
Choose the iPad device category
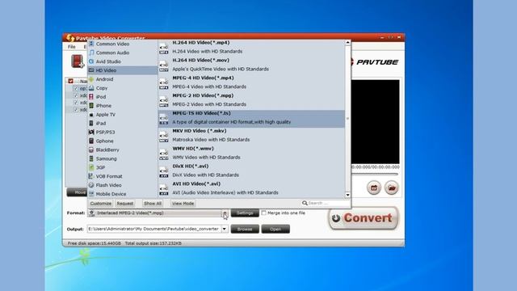pos(122,124)
